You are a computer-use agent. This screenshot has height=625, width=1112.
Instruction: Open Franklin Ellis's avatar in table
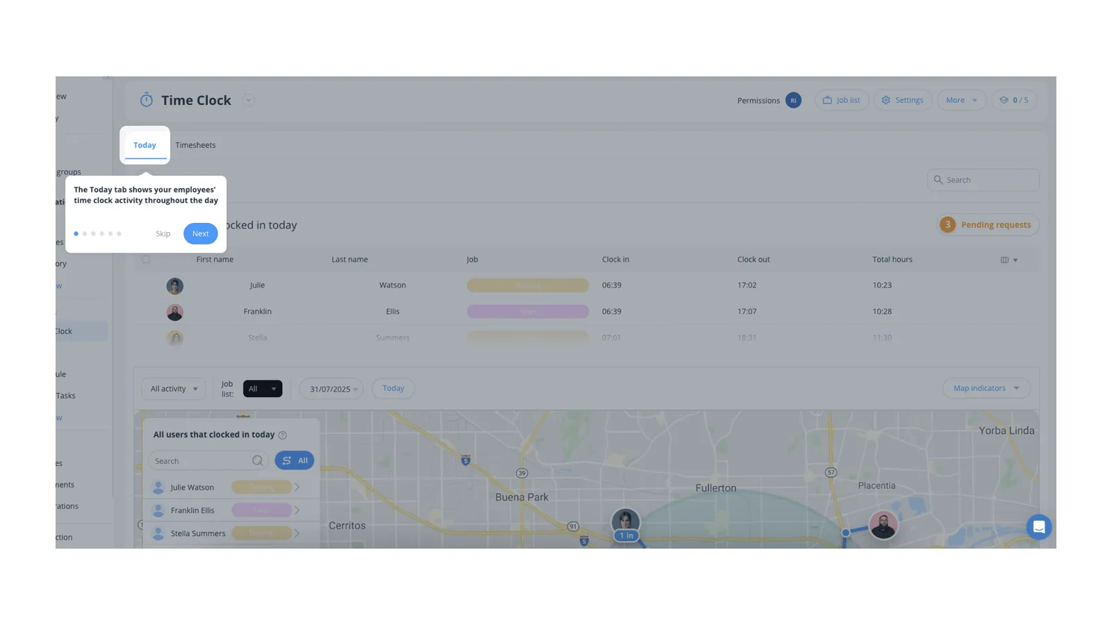174,312
